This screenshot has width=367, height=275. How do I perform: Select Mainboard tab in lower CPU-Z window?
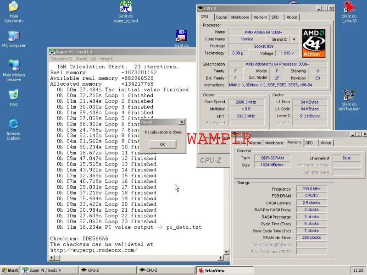274,143
